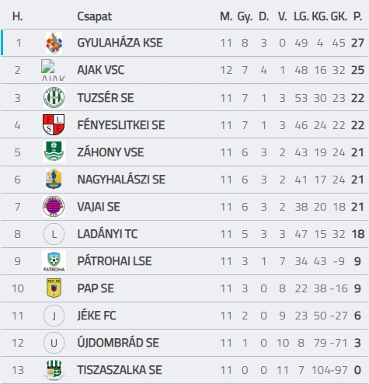Select the Fényeslitkei SE red shield logo
369x384 pixels.
coord(54,124)
